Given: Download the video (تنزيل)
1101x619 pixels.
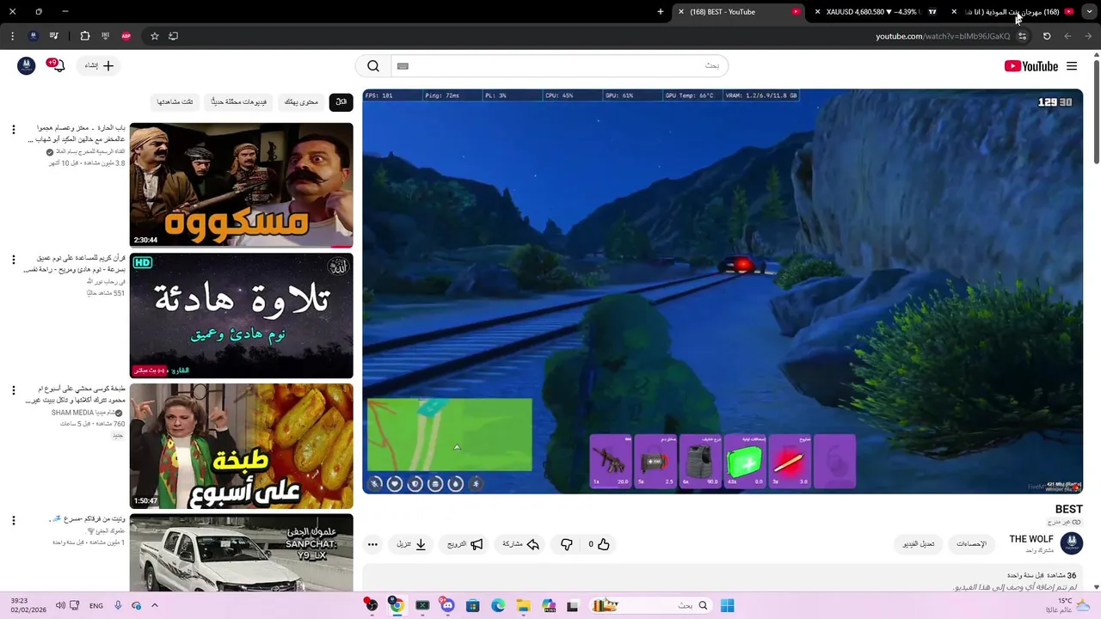Looking at the screenshot, I should click(411, 544).
